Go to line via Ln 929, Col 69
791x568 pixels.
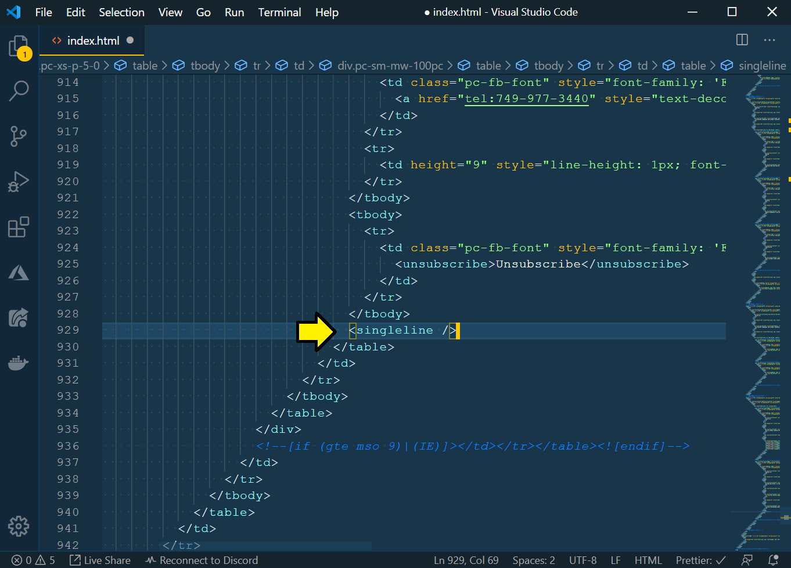coord(466,560)
